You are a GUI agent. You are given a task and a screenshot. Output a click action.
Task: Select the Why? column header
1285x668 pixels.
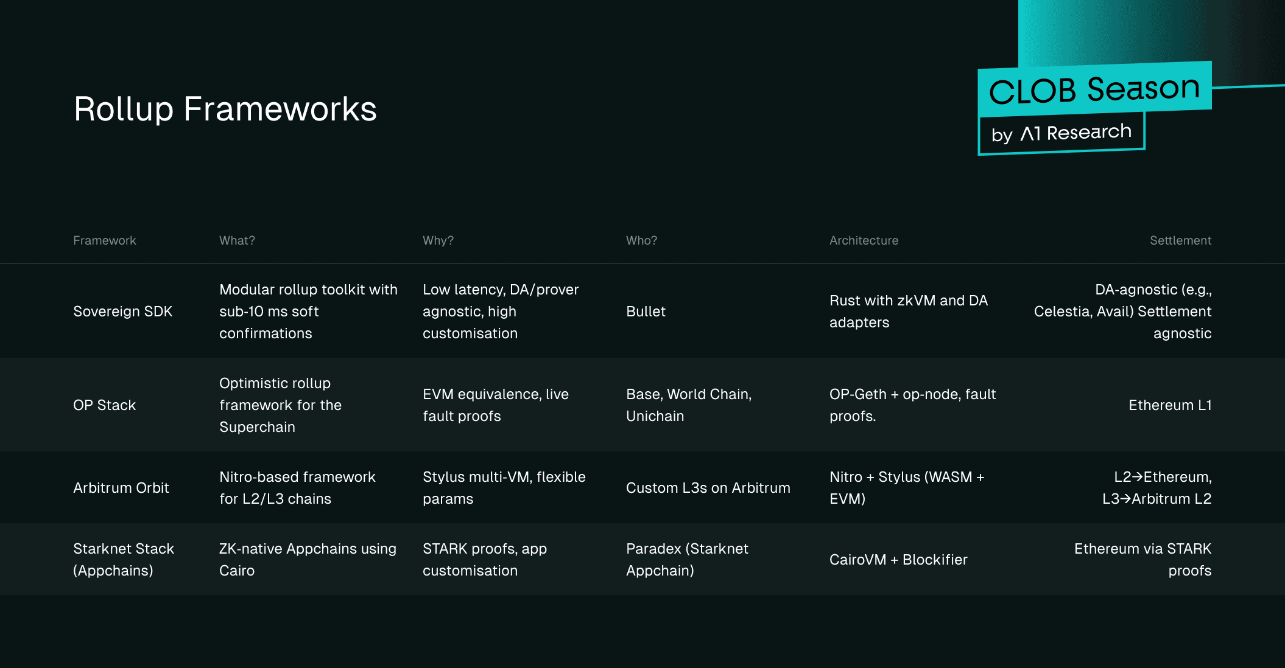point(438,240)
